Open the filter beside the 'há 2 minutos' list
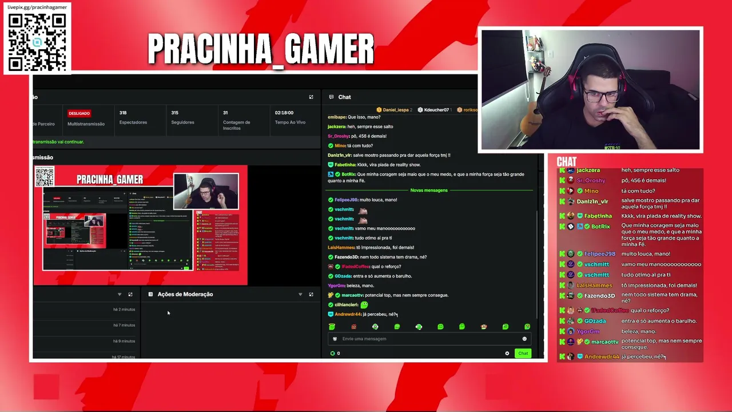 pyautogui.click(x=120, y=295)
